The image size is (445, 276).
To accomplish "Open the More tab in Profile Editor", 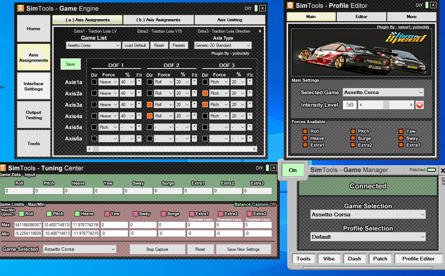I will click(x=412, y=17).
